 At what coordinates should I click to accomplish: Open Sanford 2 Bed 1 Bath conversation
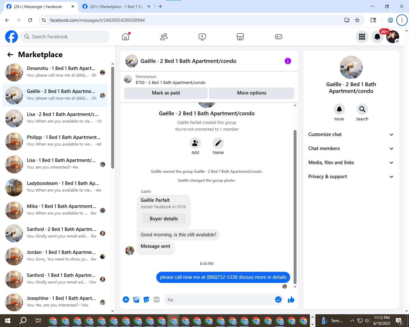point(55,233)
